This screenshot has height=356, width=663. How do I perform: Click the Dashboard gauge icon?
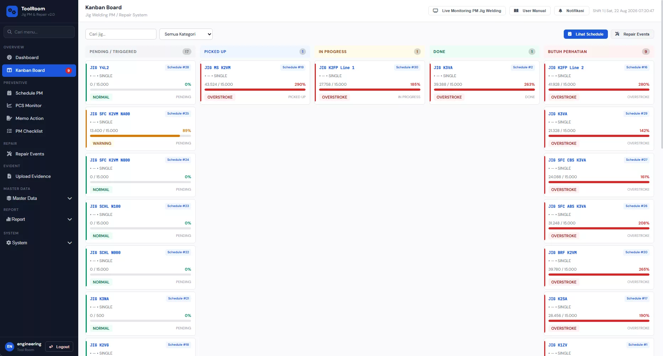pos(9,58)
